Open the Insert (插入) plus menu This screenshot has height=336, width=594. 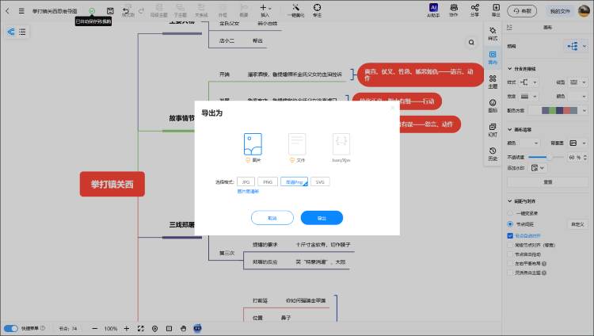[x=265, y=10]
